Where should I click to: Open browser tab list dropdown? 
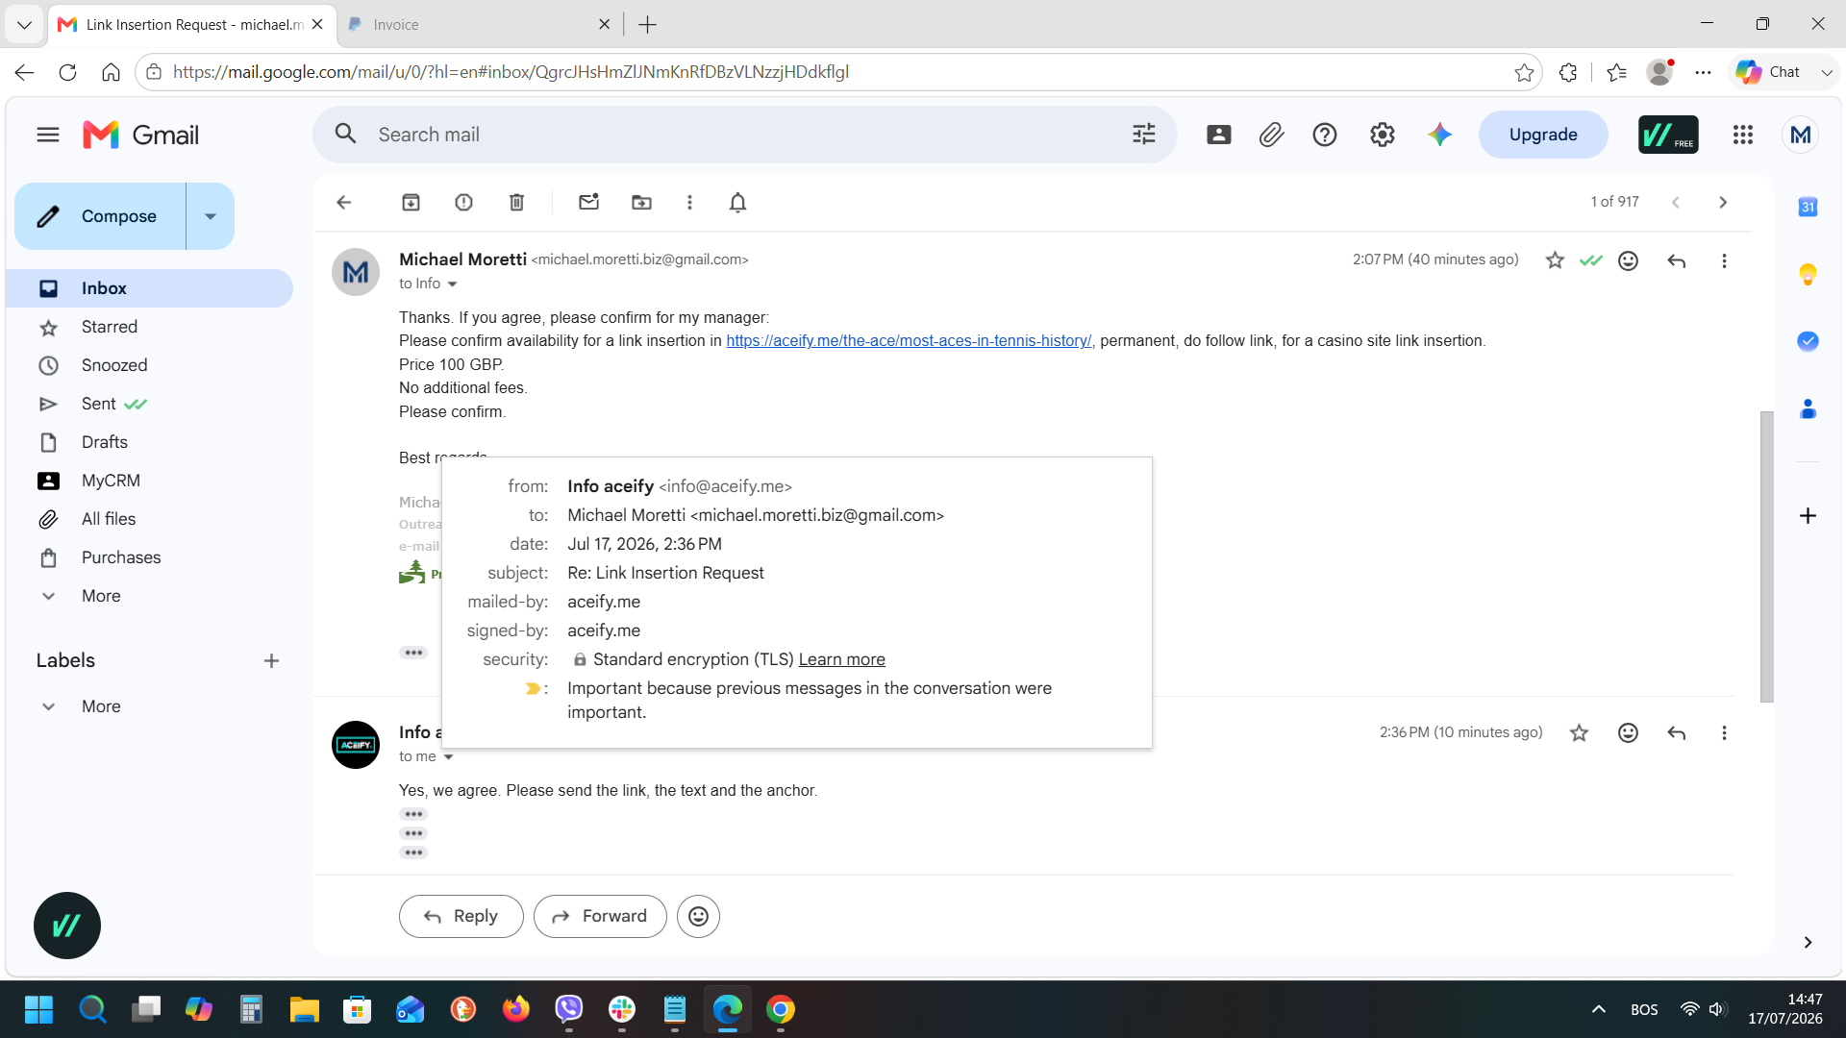[x=24, y=24]
